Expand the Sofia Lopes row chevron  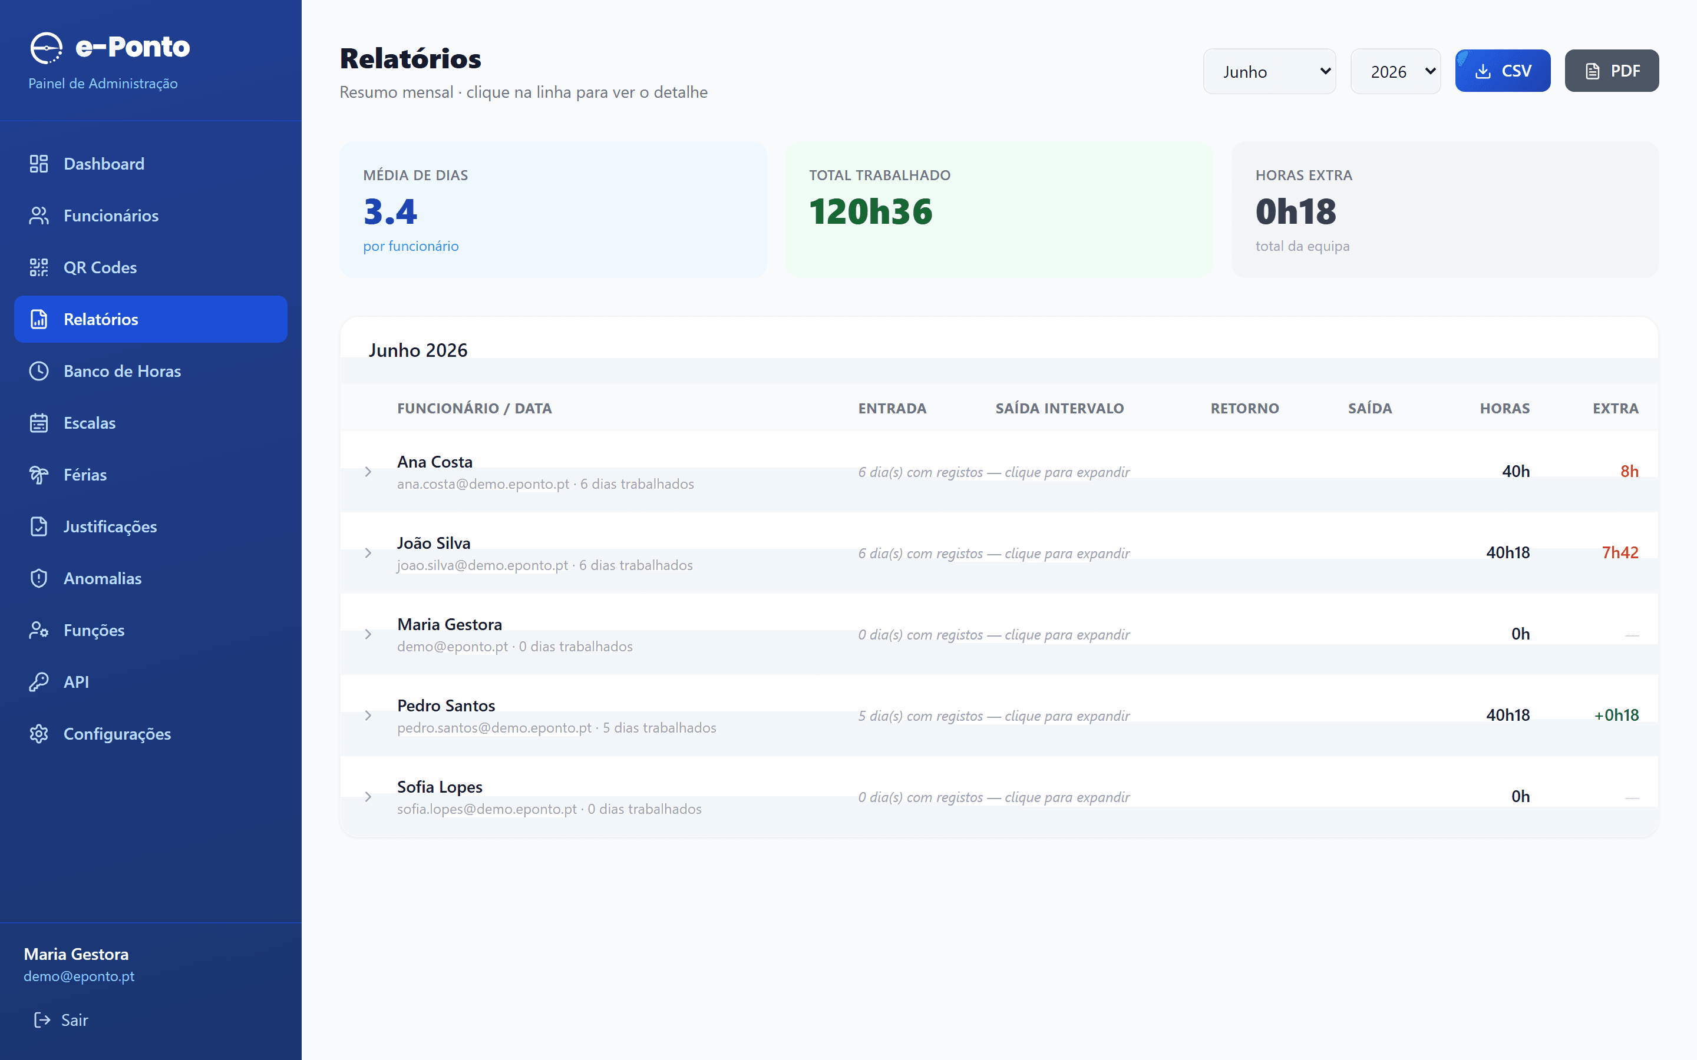368,797
